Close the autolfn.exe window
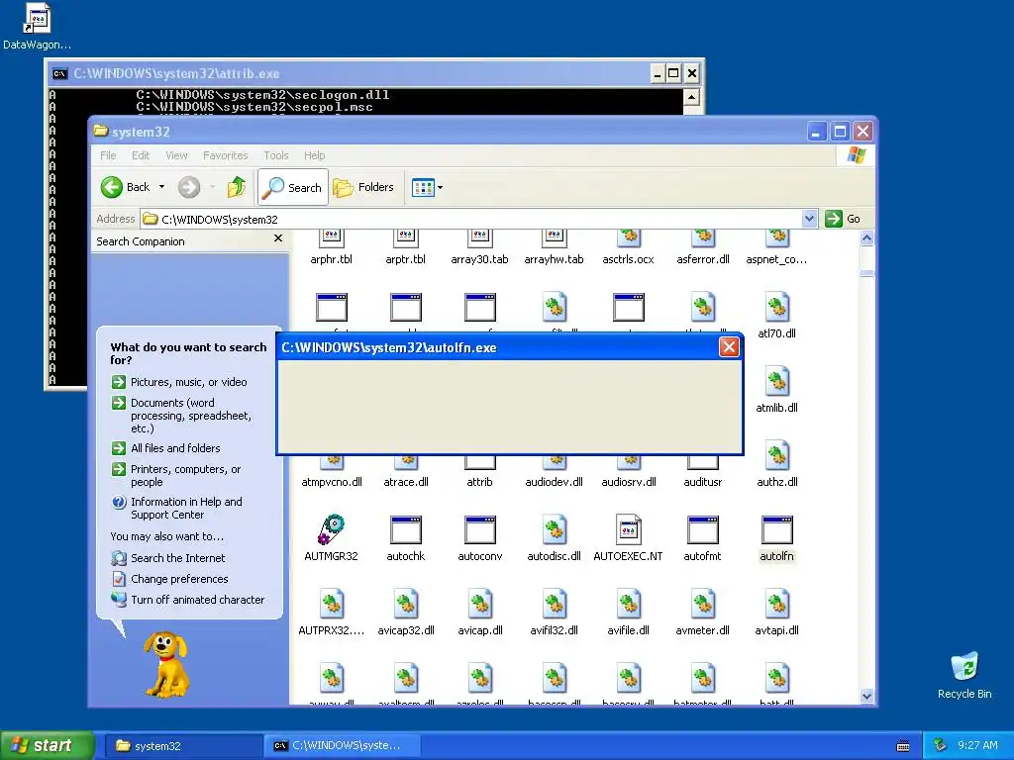 729,347
